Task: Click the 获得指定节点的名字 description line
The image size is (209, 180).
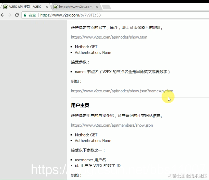Action: (117, 28)
